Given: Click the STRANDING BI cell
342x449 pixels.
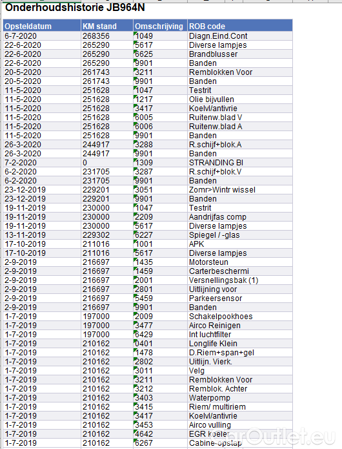Looking at the screenshot, I should point(240,163).
